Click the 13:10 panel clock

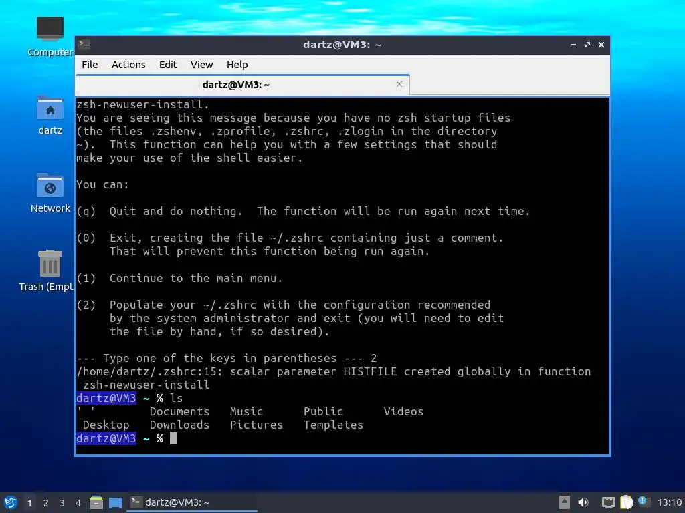pos(669,502)
